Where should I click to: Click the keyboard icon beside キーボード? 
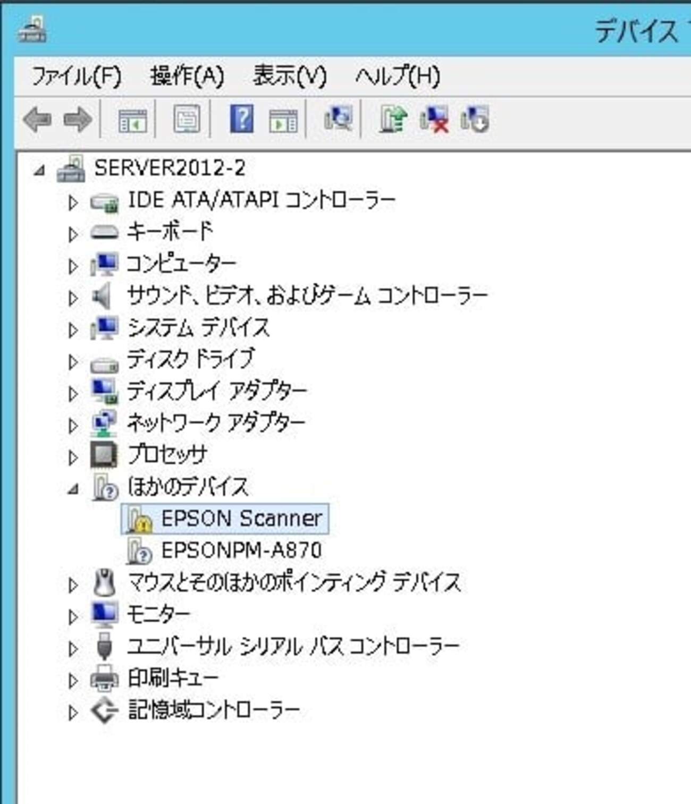click(x=104, y=232)
